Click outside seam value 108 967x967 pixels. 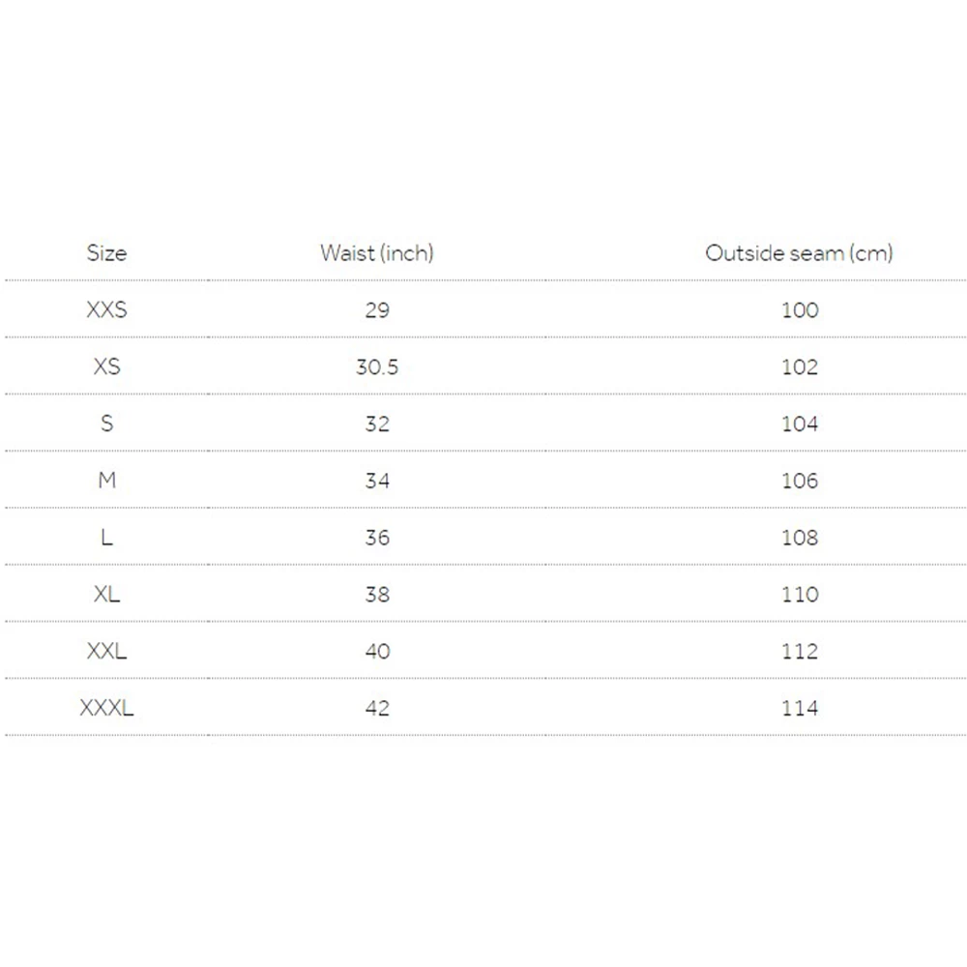tap(800, 538)
